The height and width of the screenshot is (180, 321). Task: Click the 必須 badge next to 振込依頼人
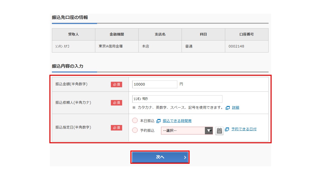pyautogui.click(x=116, y=103)
